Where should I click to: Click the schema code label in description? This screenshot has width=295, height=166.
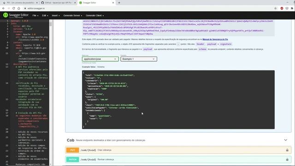coord(202,49)
